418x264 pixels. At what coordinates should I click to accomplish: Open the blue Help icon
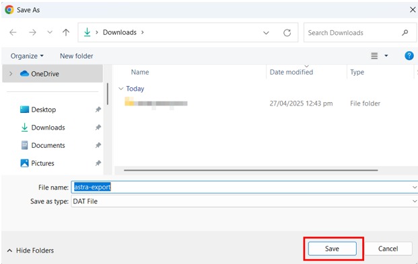pyautogui.click(x=409, y=56)
